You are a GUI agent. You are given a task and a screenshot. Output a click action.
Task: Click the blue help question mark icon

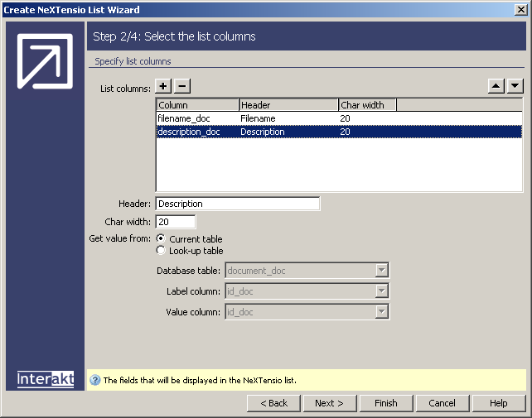(95, 381)
